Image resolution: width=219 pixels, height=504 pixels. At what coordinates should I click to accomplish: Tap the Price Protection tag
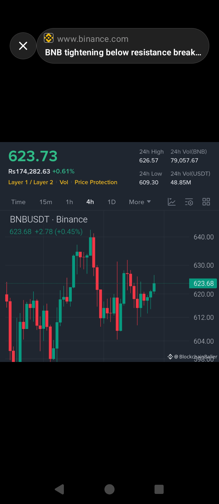(x=96, y=182)
